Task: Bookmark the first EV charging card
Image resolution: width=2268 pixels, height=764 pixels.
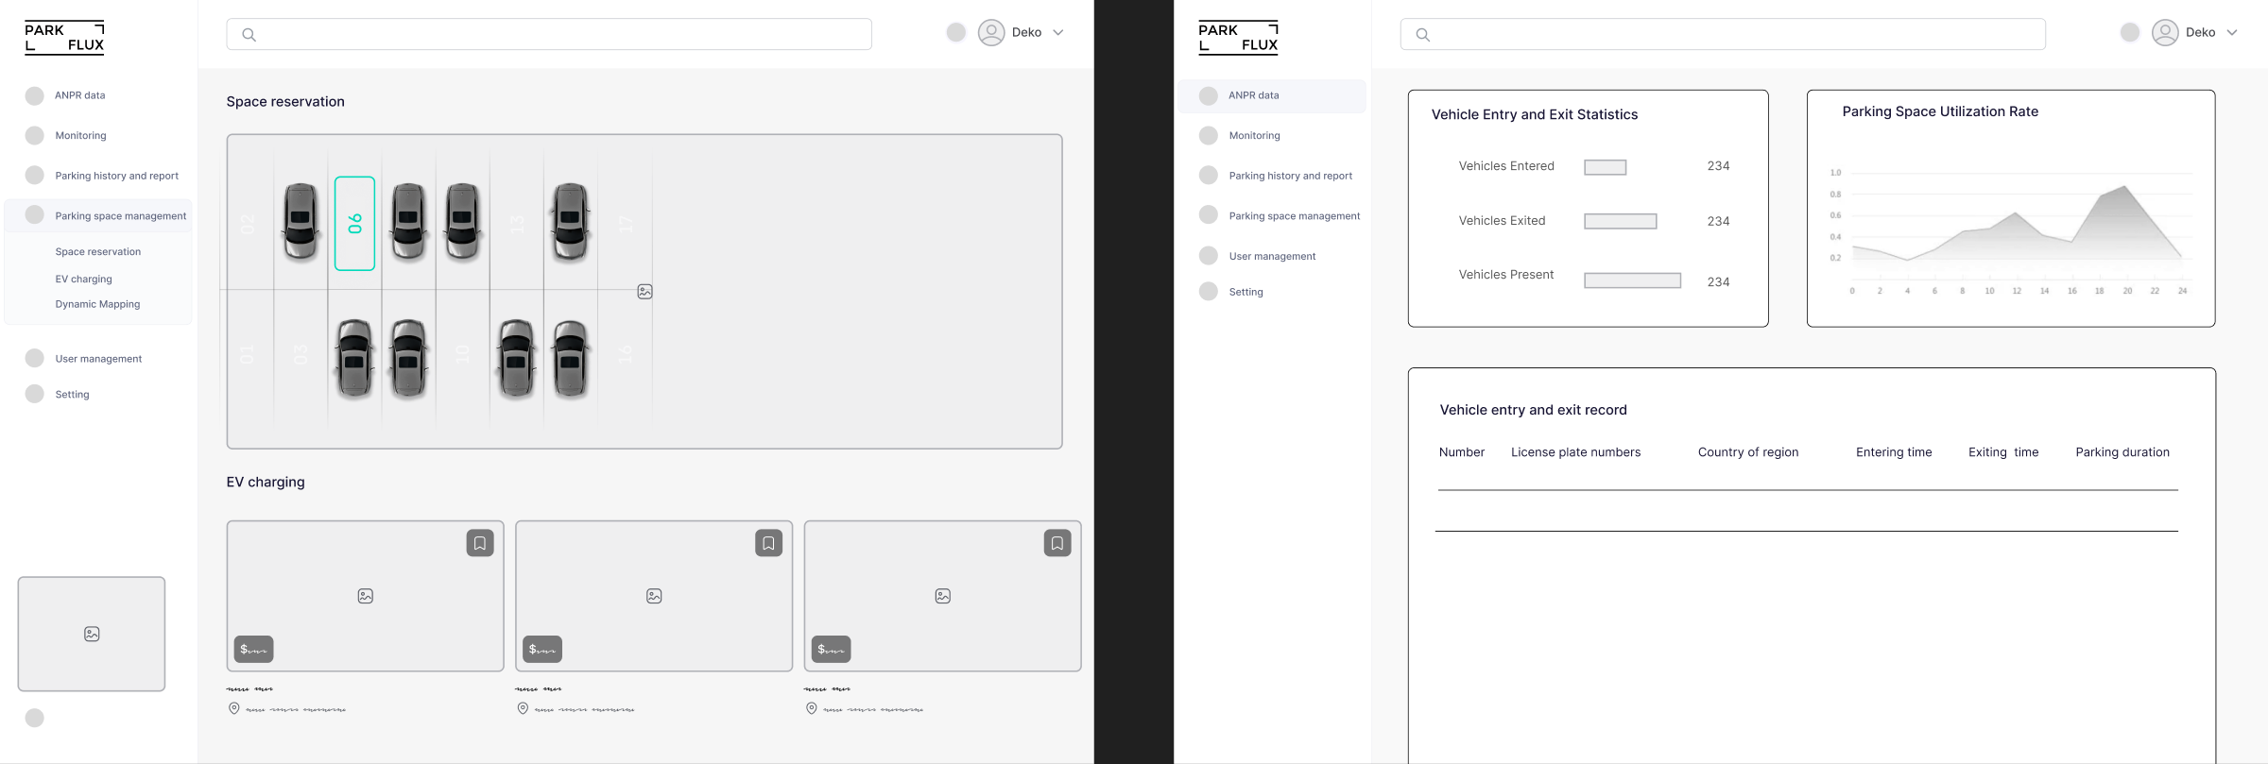Action: pos(480,543)
